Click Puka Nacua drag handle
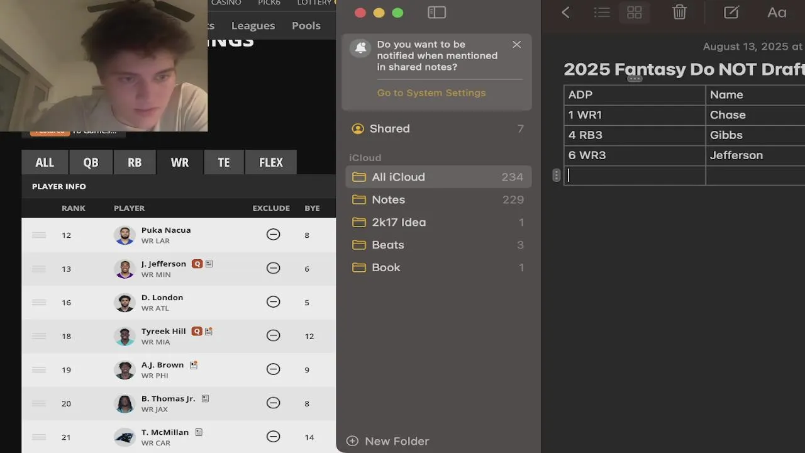Viewport: 805px width, 453px height. click(39, 235)
